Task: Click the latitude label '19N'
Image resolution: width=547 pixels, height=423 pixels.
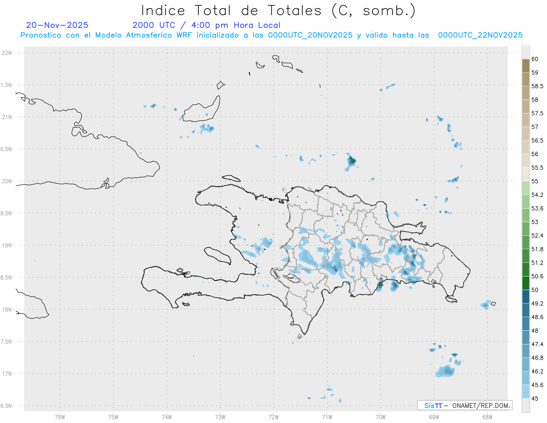Action: tap(7, 245)
